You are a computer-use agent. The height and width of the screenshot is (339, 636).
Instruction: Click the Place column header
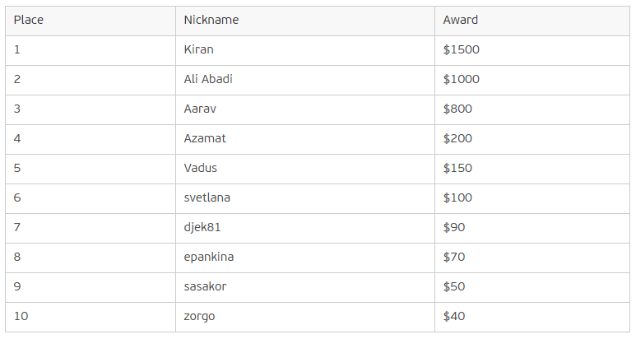coord(91,21)
